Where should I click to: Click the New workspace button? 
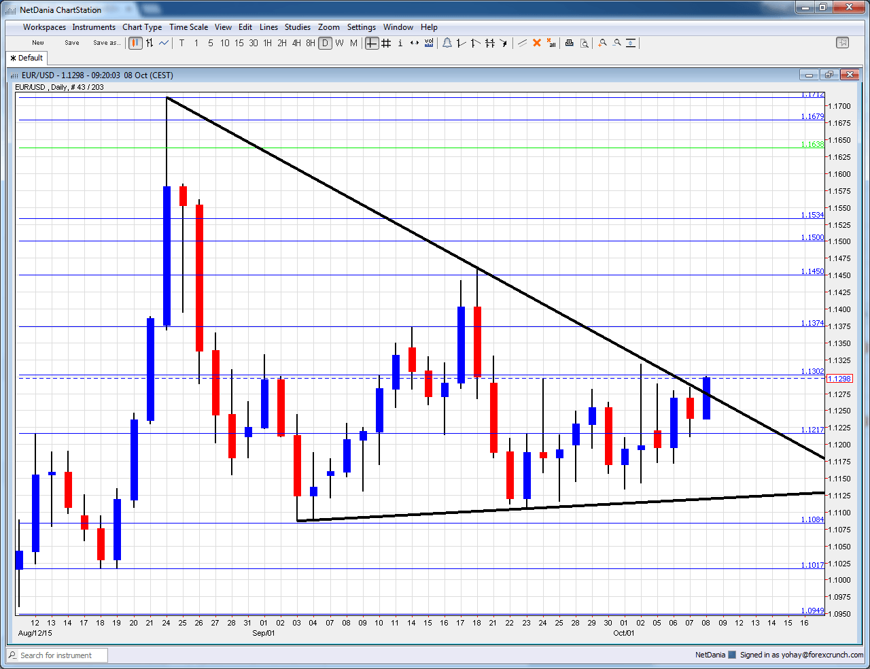pos(38,43)
